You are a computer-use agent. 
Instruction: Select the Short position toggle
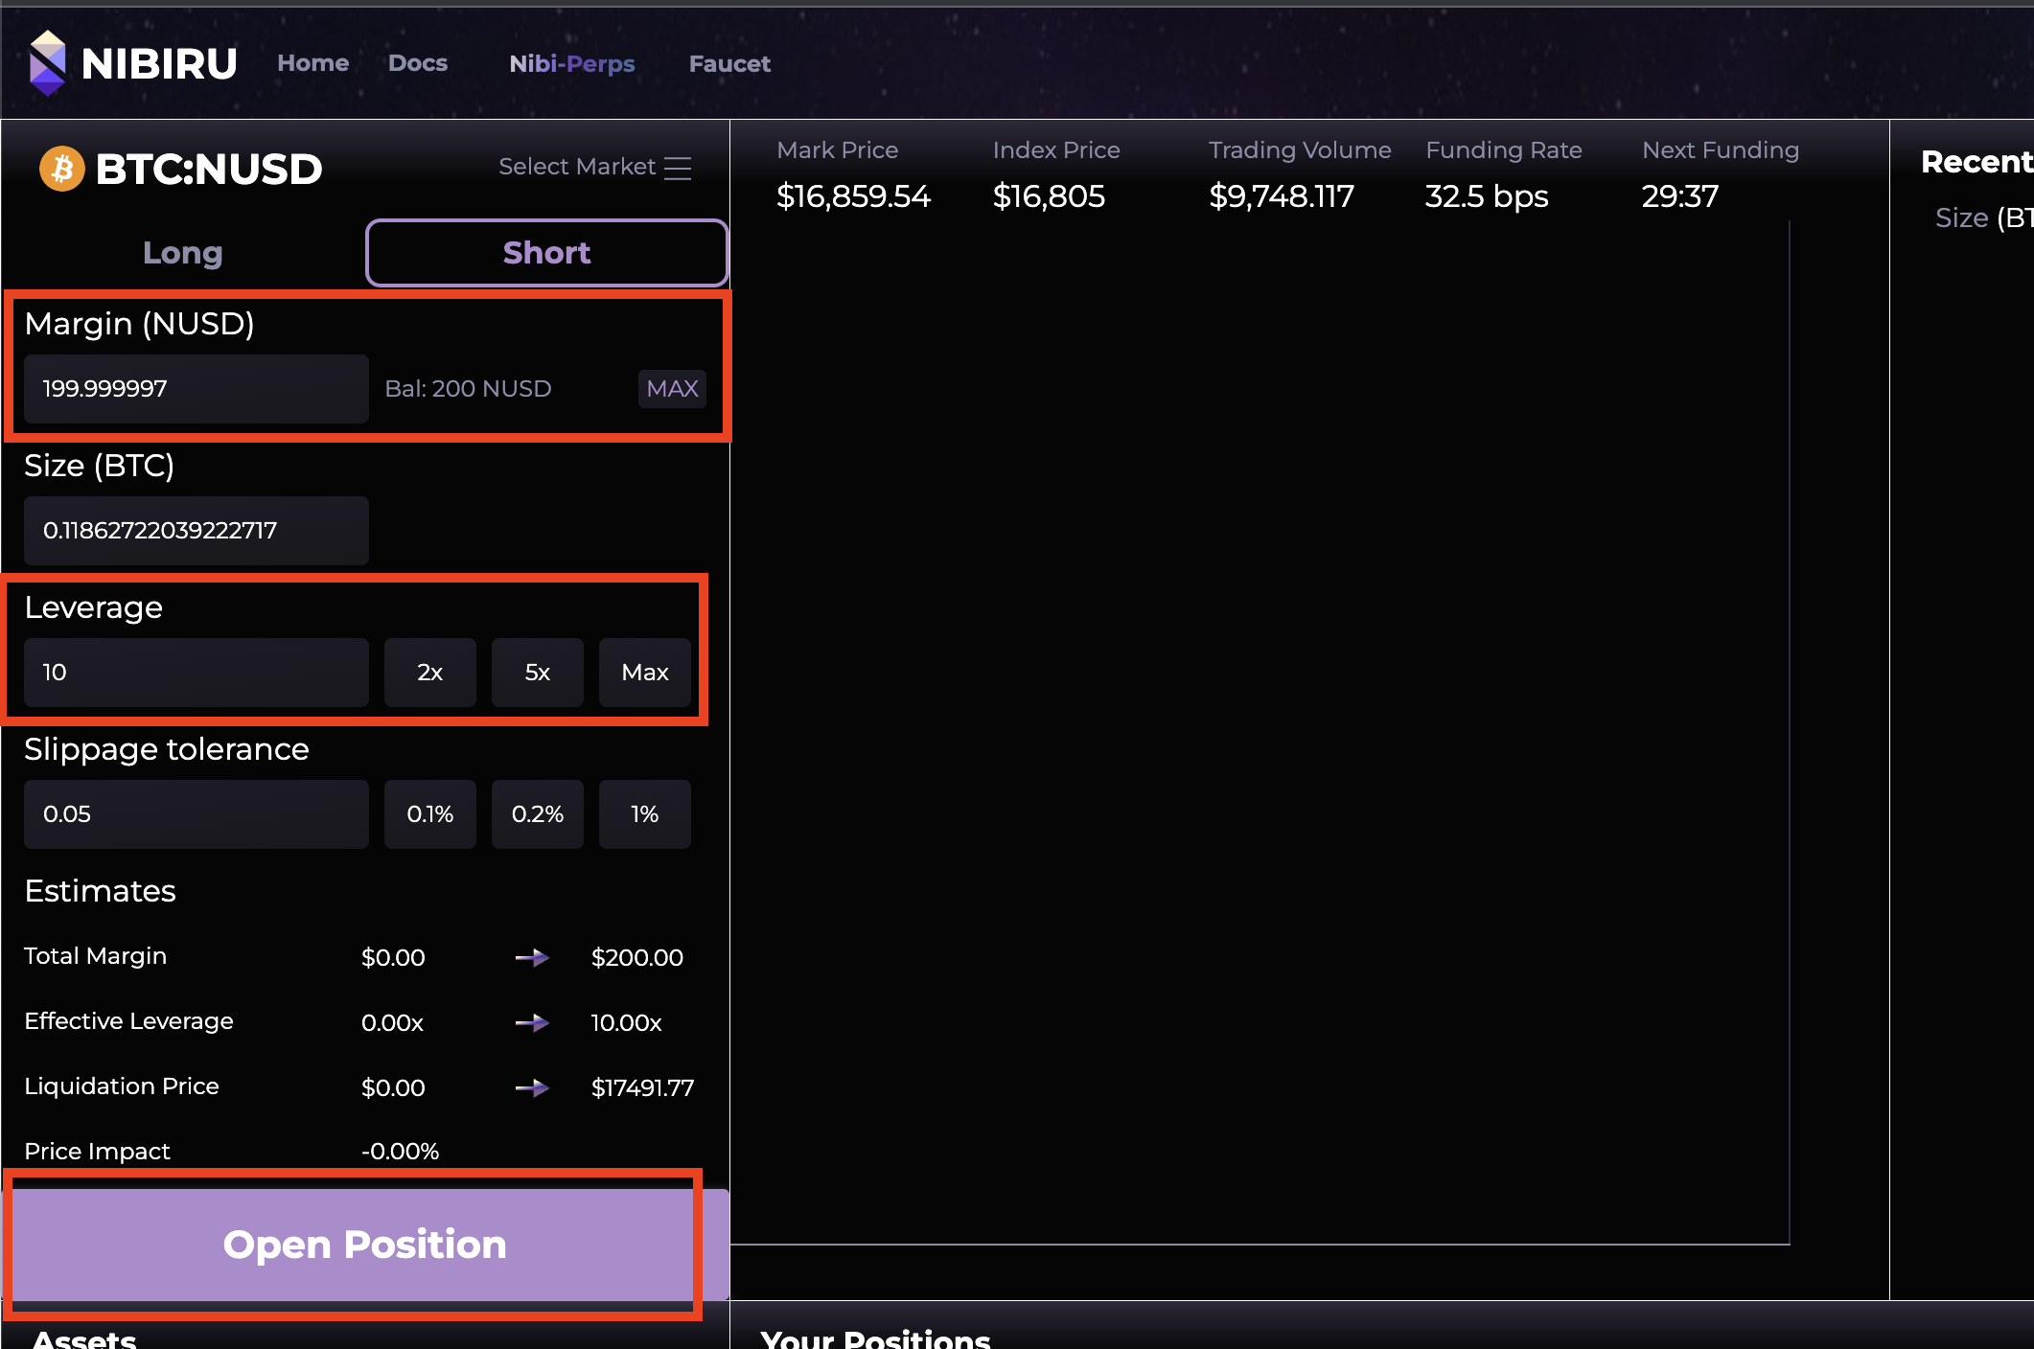click(x=546, y=253)
